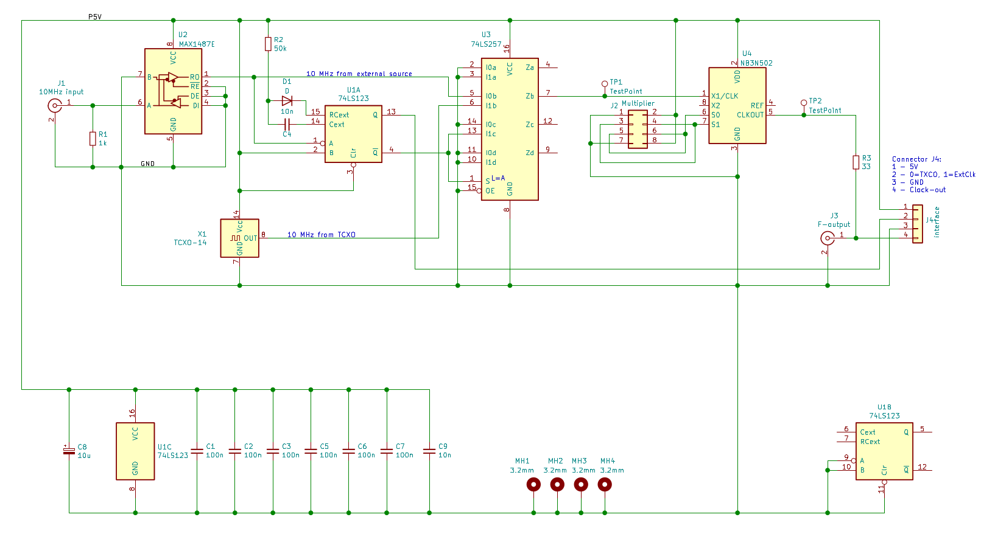Select the J4 interface connector symbol
Image resolution: width=981 pixels, height=548 pixels.
917,223
